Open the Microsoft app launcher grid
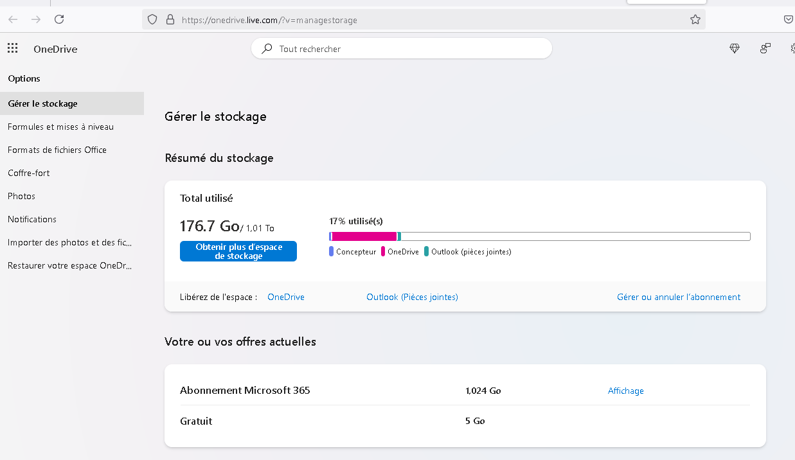795x460 pixels. click(x=12, y=48)
